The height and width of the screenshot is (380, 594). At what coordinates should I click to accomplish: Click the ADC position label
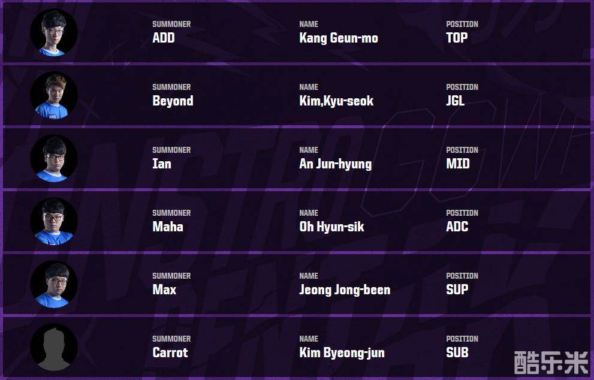tap(457, 227)
